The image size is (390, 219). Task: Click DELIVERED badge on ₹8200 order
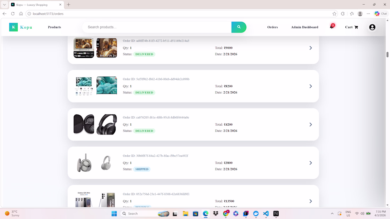144,92
